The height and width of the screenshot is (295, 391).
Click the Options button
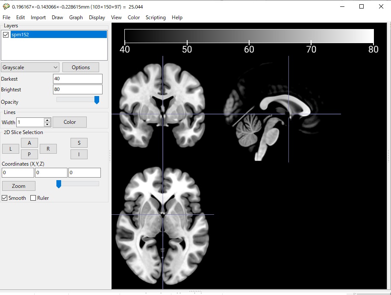point(81,67)
